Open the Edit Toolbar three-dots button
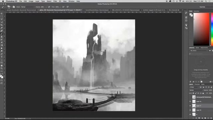This screenshot has width=213, height=120. (x=2, y=71)
